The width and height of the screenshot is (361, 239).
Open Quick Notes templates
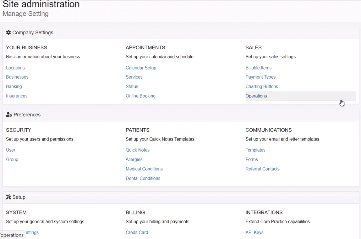pyautogui.click(x=138, y=150)
